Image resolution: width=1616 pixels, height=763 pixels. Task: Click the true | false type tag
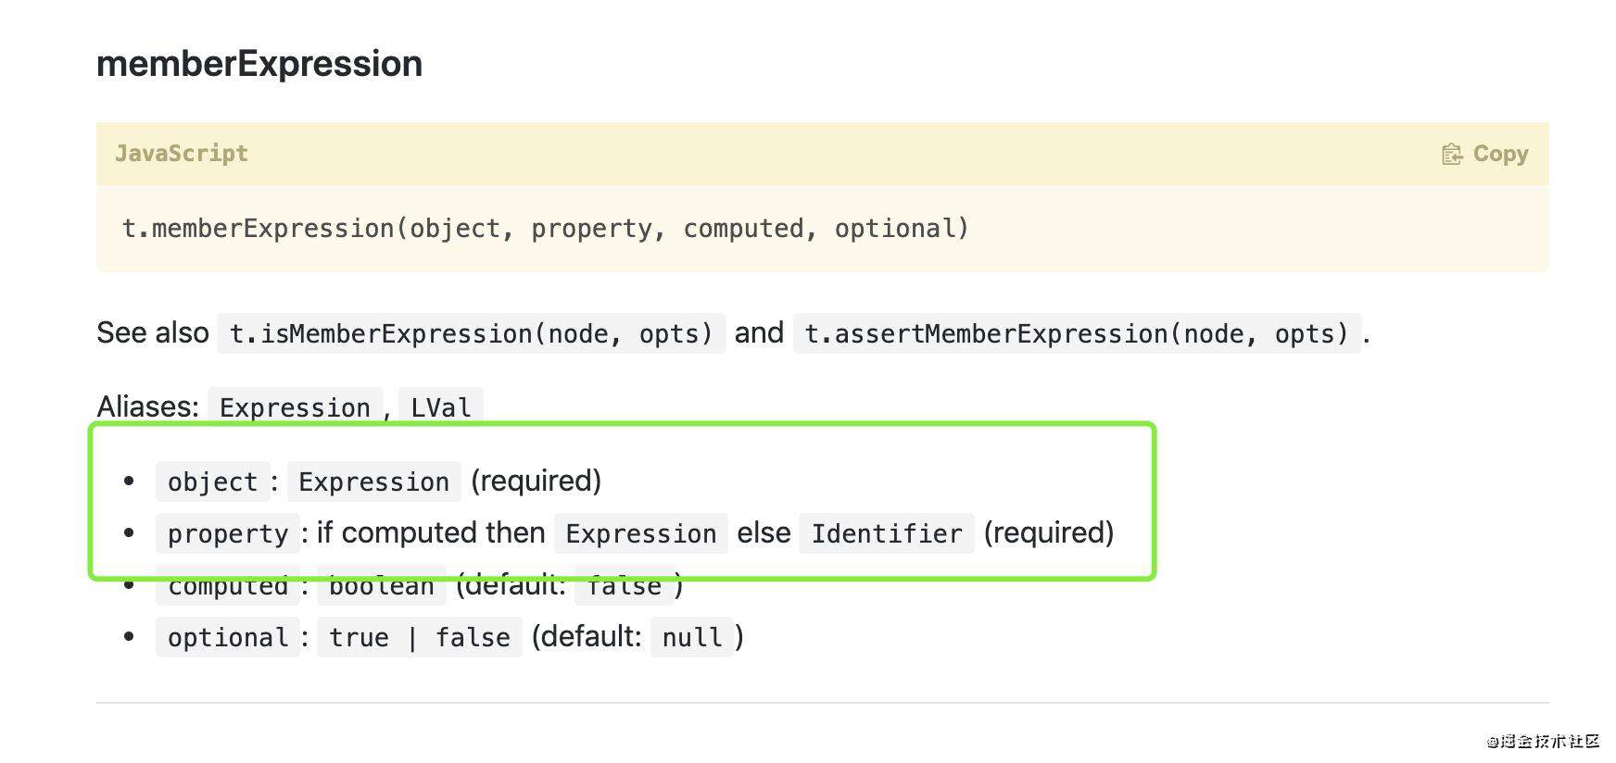(420, 637)
